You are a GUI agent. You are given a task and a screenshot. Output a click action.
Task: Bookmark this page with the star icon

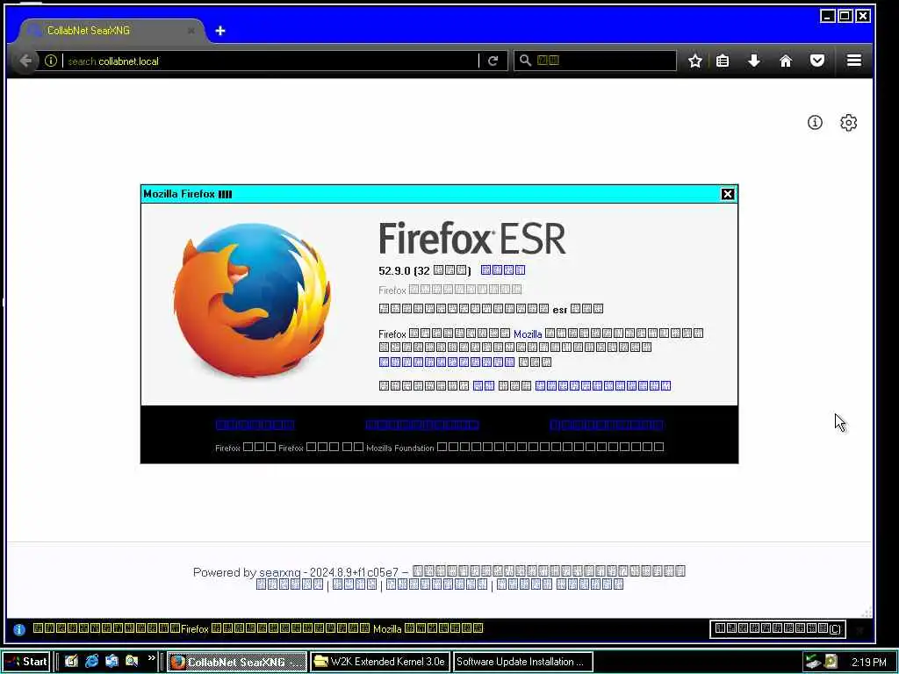click(695, 61)
